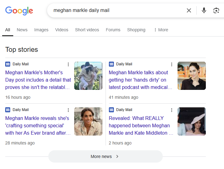Click the More news arrow chevron

117,156
